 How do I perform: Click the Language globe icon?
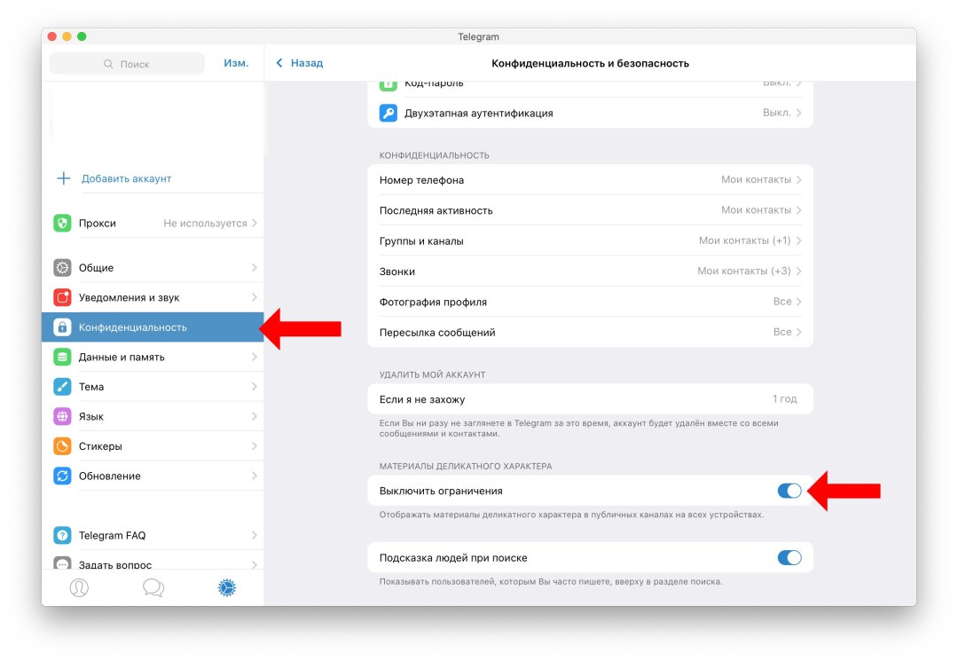pyautogui.click(x=62, y=416)
